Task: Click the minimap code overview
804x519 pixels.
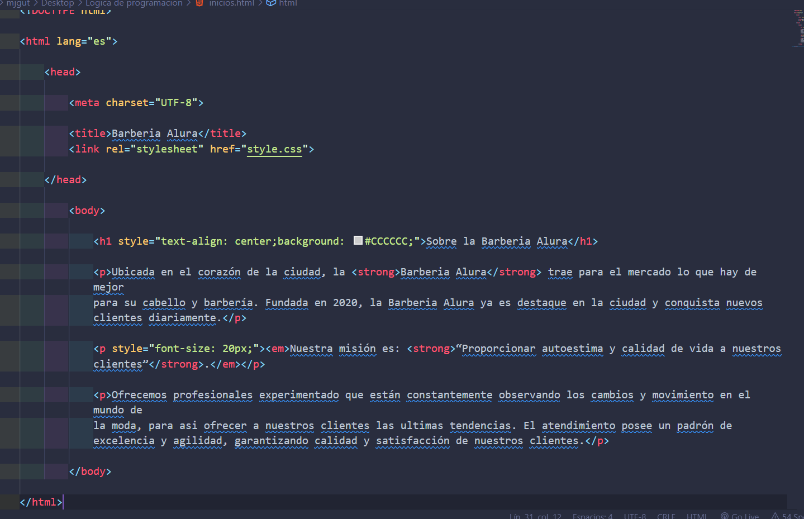Action: point(798,28)
